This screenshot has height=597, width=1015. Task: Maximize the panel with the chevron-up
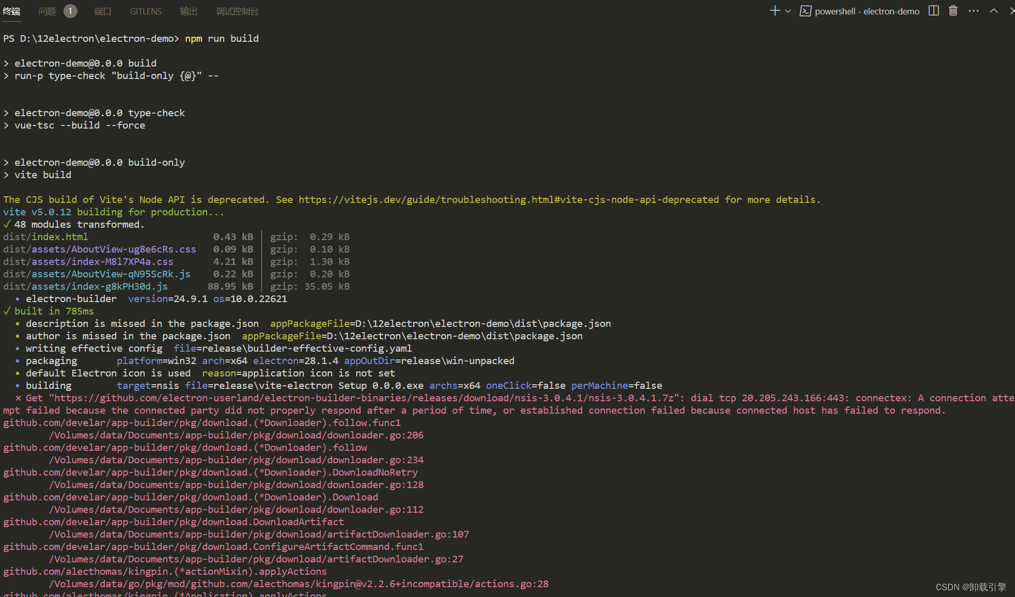(994, 11)
